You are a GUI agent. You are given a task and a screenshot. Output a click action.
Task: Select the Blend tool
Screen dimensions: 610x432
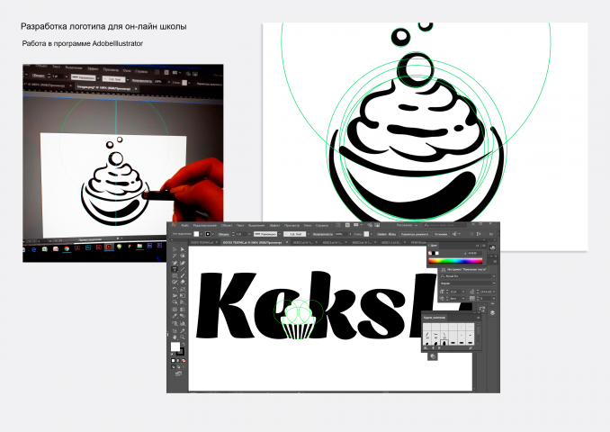coord(183,316)
